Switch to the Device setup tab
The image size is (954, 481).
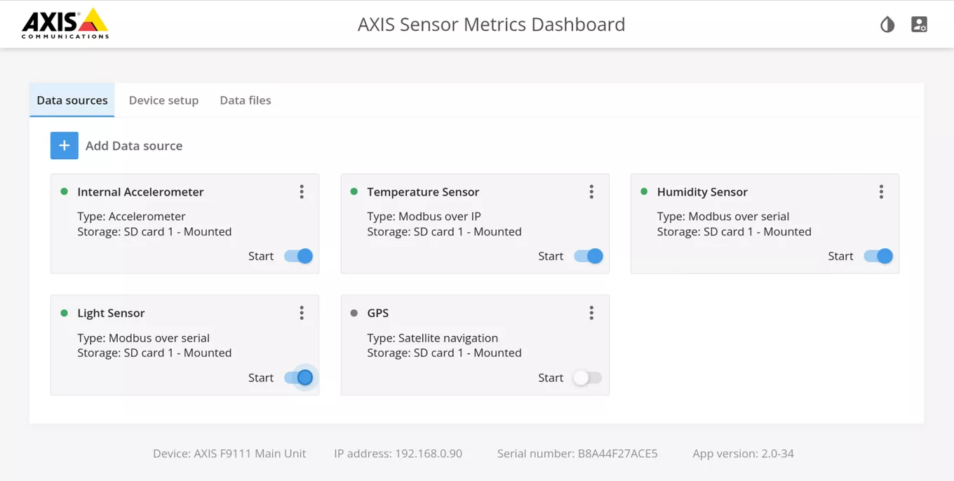pos(163,100)
